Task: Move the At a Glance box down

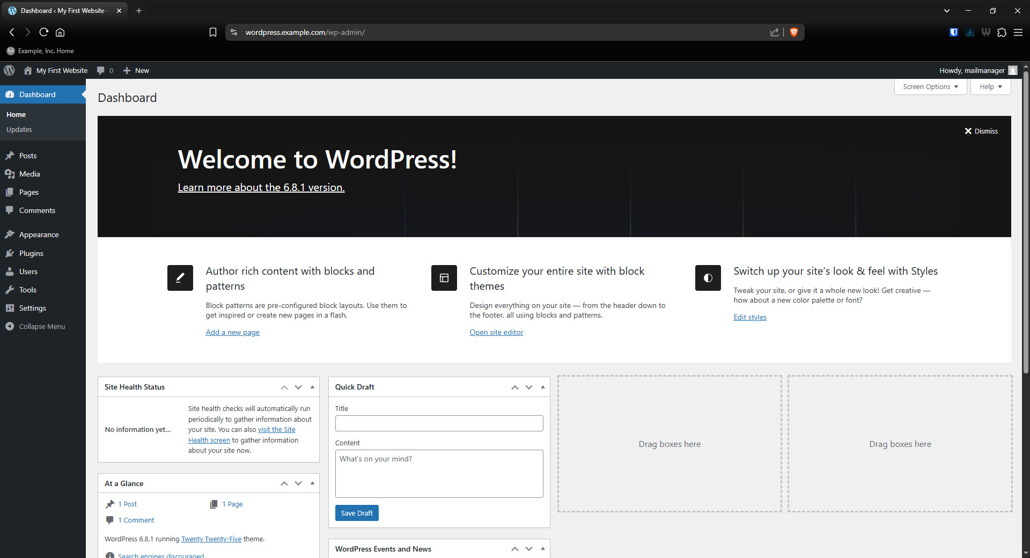Action: [298, 483]
